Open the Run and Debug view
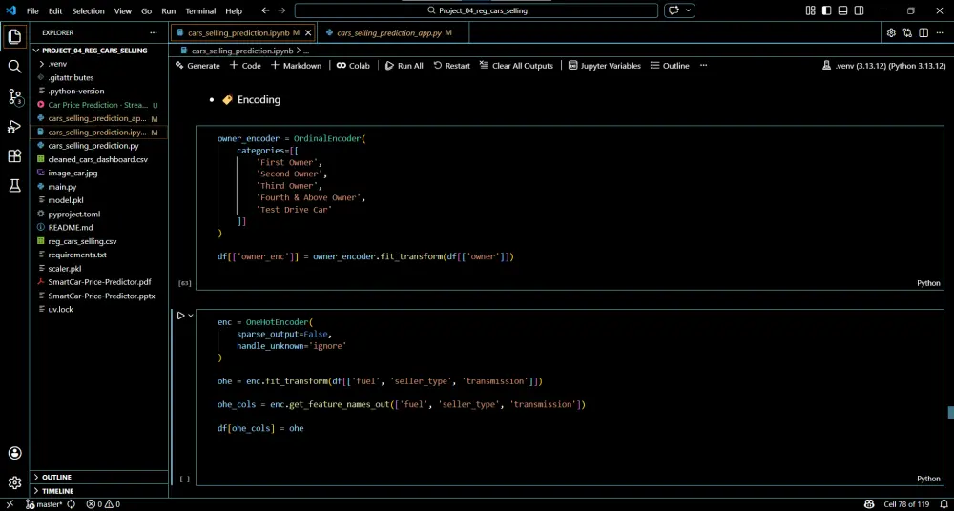 coord(14,127)
